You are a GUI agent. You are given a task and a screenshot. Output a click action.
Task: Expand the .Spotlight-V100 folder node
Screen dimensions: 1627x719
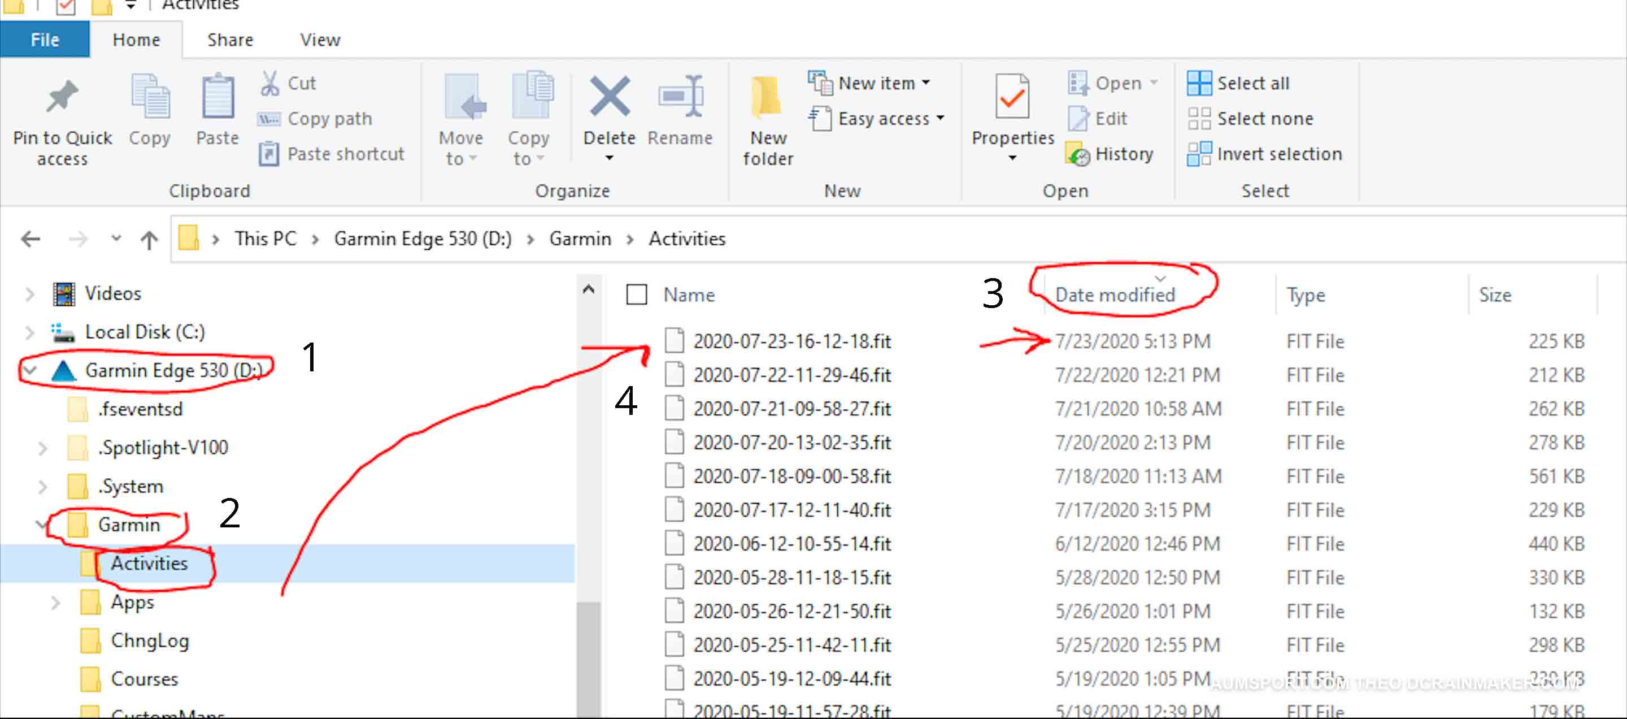42,448
